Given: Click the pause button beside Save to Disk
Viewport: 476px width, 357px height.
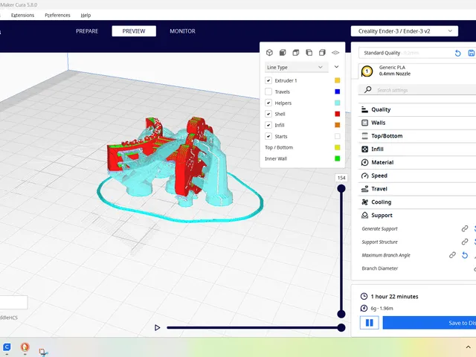Looking at the screenshot, I should pos(370,323).
